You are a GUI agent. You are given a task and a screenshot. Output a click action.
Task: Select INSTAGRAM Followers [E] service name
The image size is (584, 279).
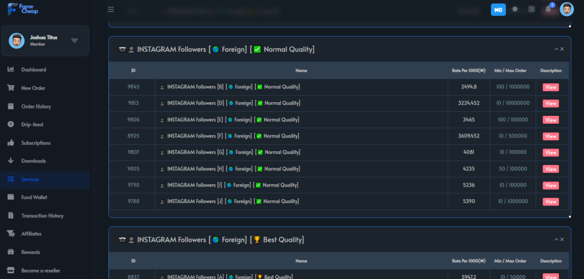click(x=229, y=120)
